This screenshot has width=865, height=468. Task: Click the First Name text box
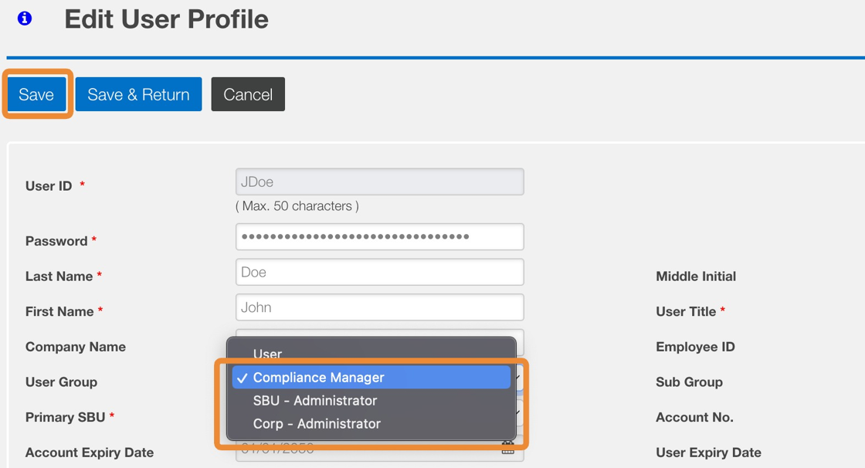click(379, 307)
